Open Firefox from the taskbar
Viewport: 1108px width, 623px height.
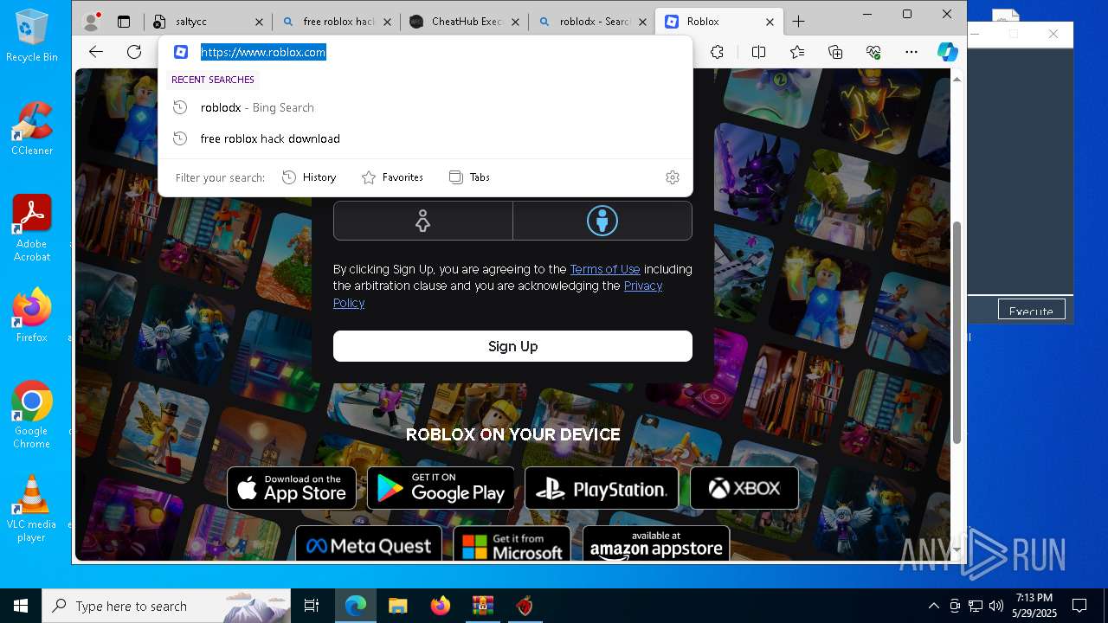tap(441, 606)
